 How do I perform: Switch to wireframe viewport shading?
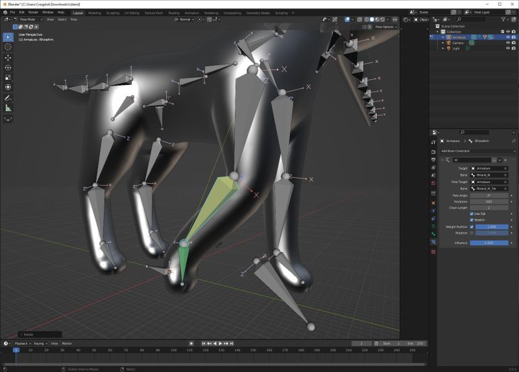coord(367,19)
